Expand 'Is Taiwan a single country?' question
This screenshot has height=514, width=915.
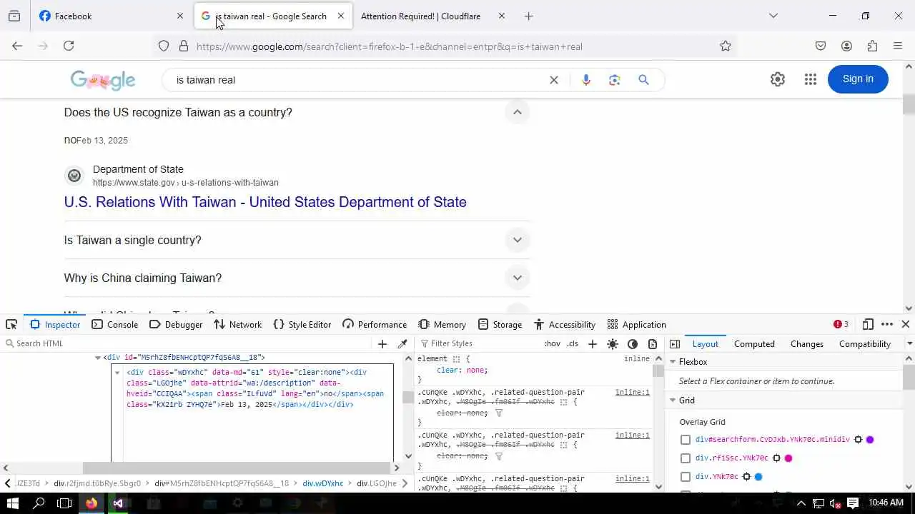[518, 240]
